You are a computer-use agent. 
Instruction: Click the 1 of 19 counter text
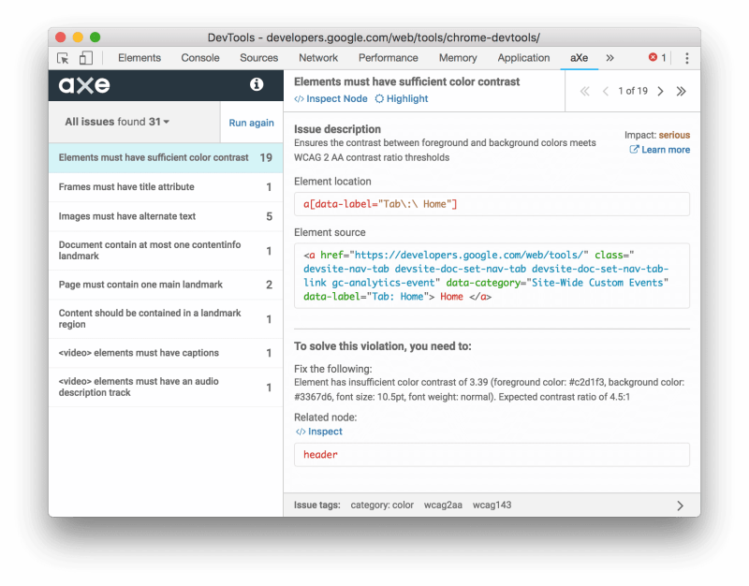click(633, 91)
